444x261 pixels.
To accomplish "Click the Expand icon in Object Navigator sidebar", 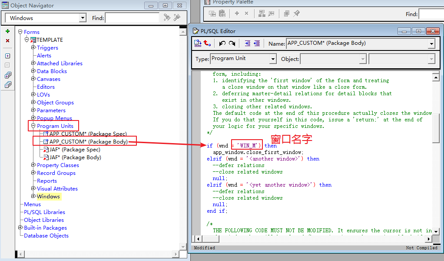I will point(8,56).
